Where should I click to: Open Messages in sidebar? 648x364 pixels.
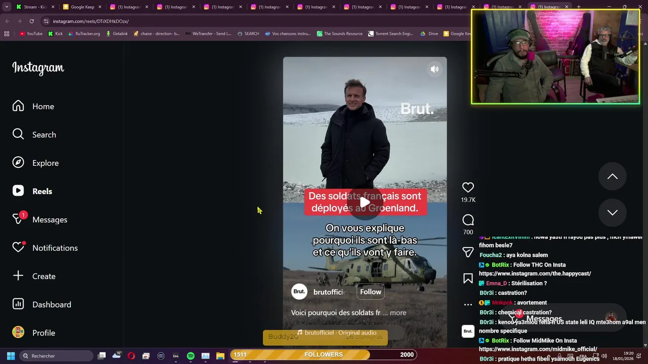[x=40, y=219]
